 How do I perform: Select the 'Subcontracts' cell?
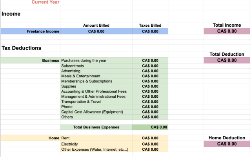(x=96, y=66)
